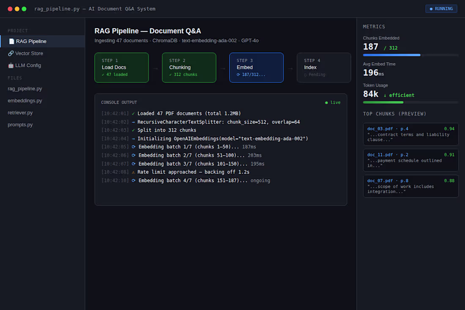
Task: Click the Token Usage progress bar
Action: 411,102
